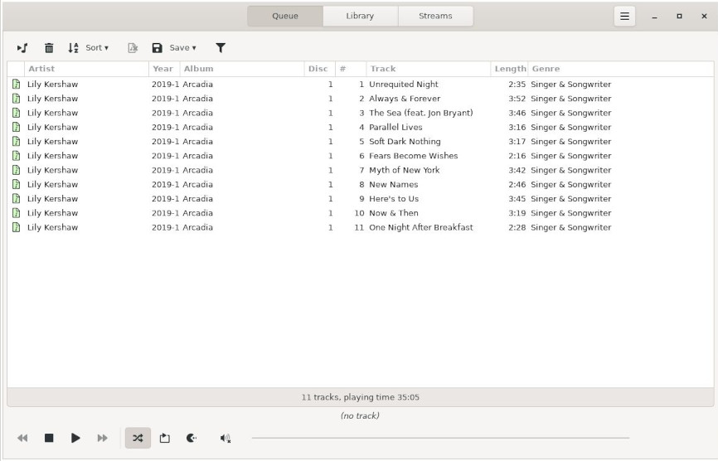This screenshot has height=461, width=718.
Task: Switch to the Streams tab
Action: (435, 16)
